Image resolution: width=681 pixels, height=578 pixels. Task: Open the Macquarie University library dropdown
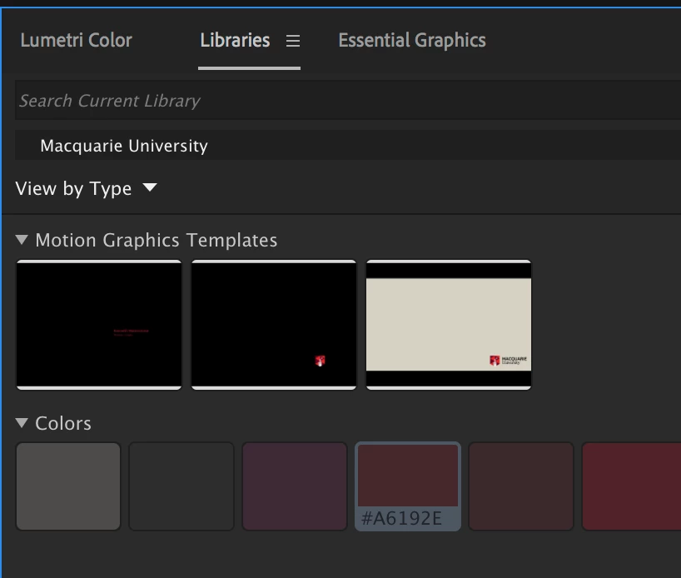pos(348,146)
